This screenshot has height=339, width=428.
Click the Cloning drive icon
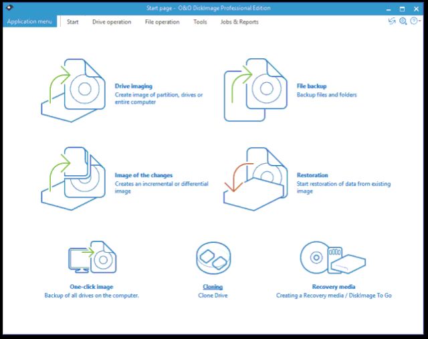tap(213, 258)
